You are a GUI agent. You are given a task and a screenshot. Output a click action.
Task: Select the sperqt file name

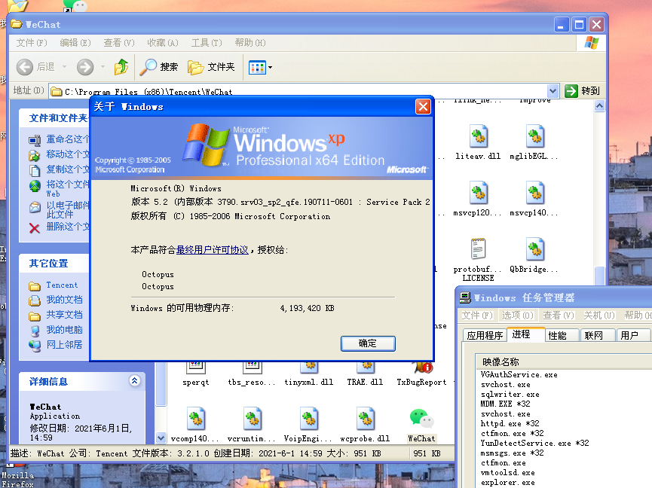196,382
